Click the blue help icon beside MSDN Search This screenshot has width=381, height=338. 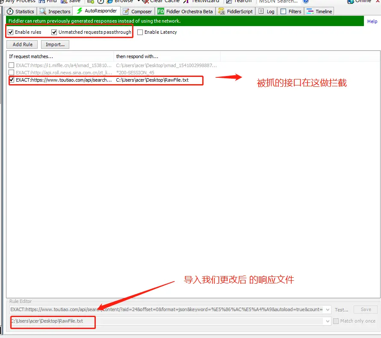306,1
